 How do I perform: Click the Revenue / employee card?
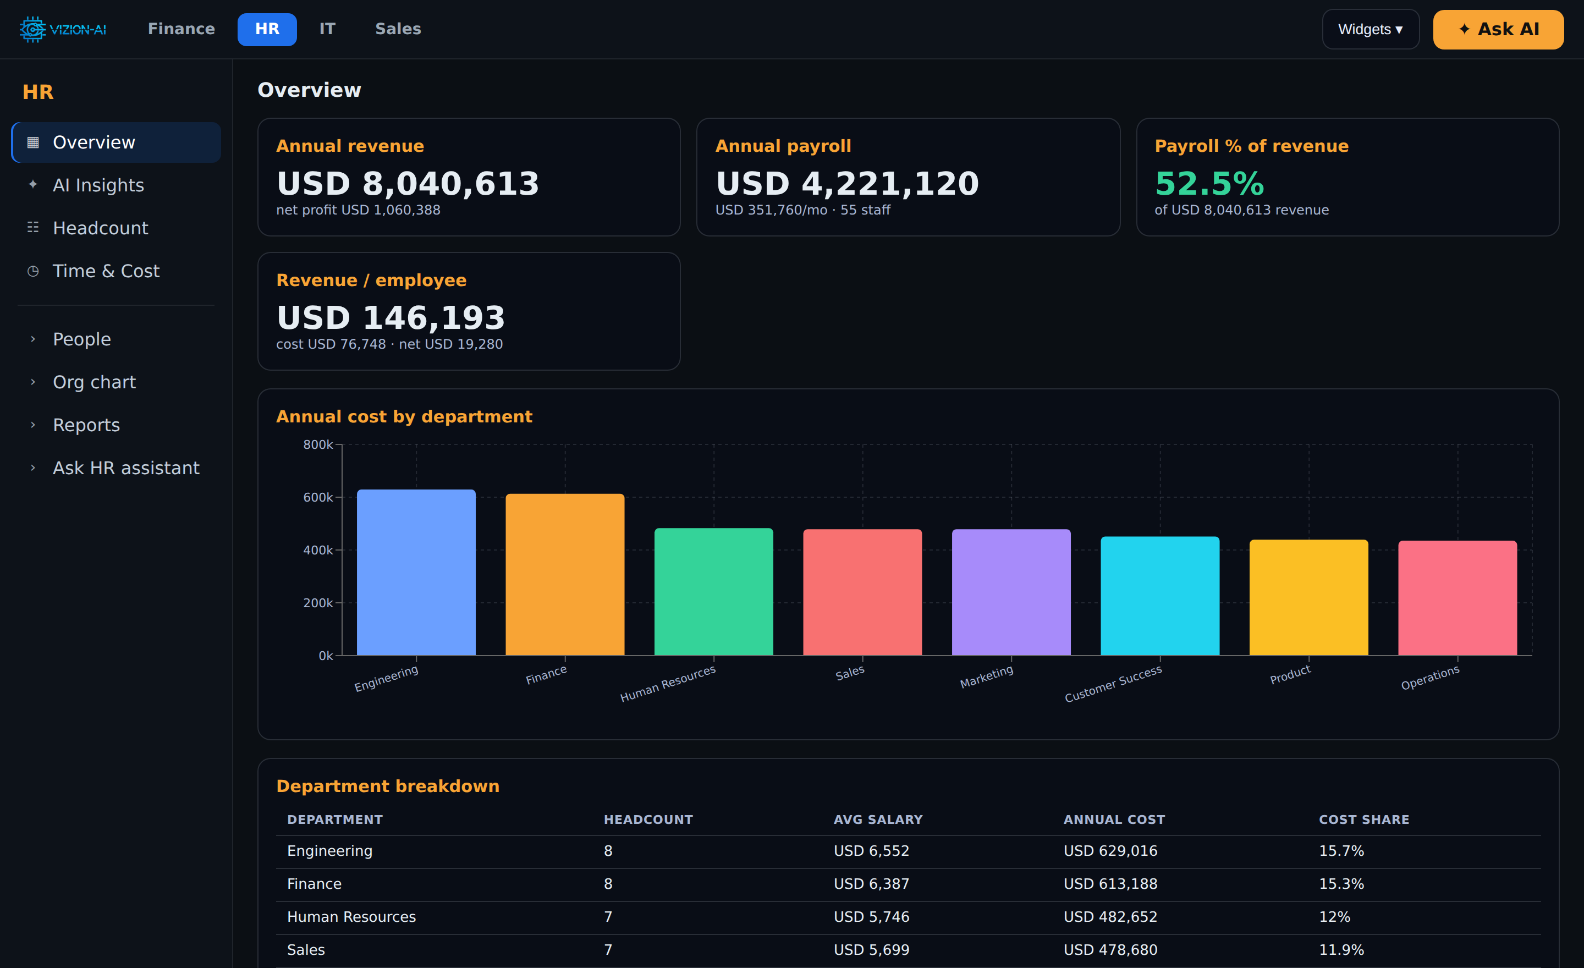pos(469,311)
